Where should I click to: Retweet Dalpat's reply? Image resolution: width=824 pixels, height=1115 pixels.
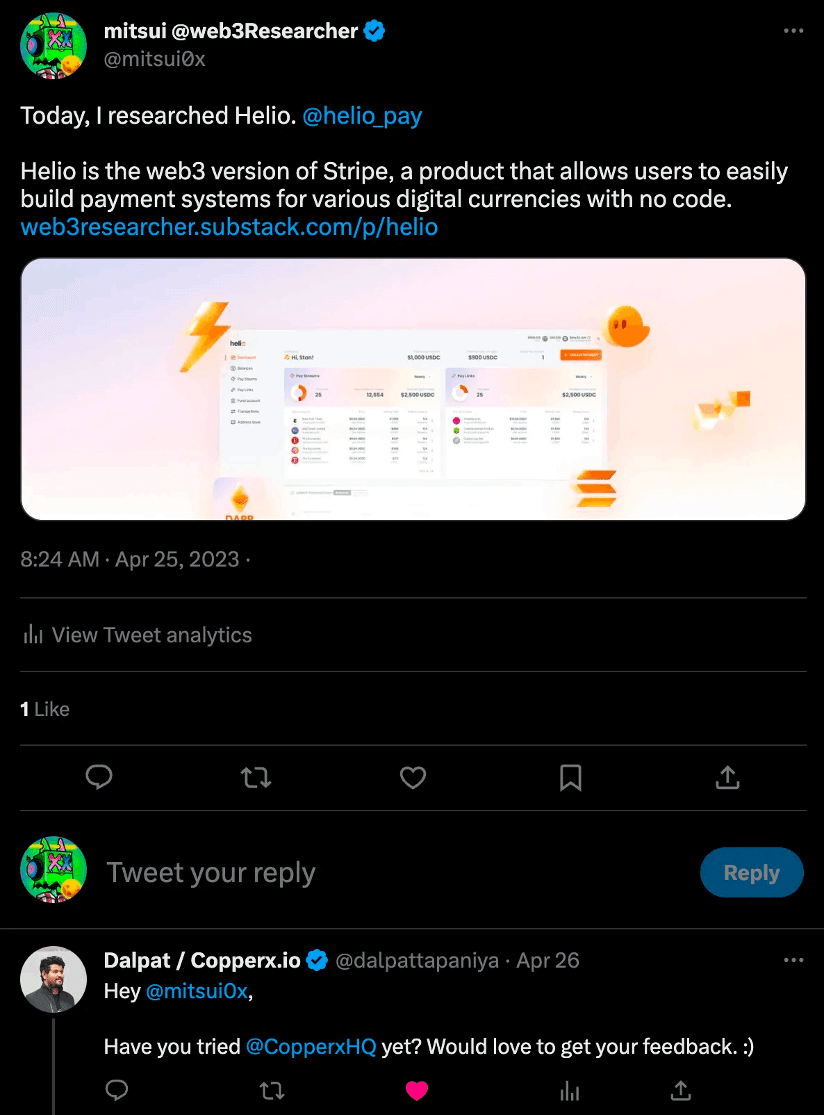tap(272, 1091)
